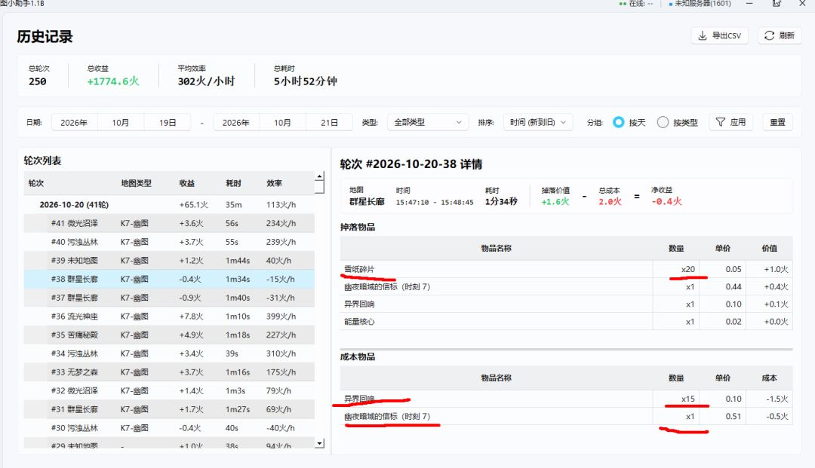The image size is (815, 468).
Task: Select round #38 群星长廊
Action: click(x=169, y=279)
